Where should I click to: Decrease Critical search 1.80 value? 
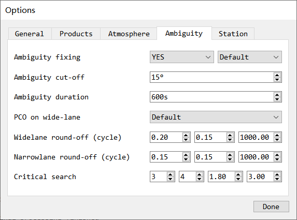coord(238,179)
